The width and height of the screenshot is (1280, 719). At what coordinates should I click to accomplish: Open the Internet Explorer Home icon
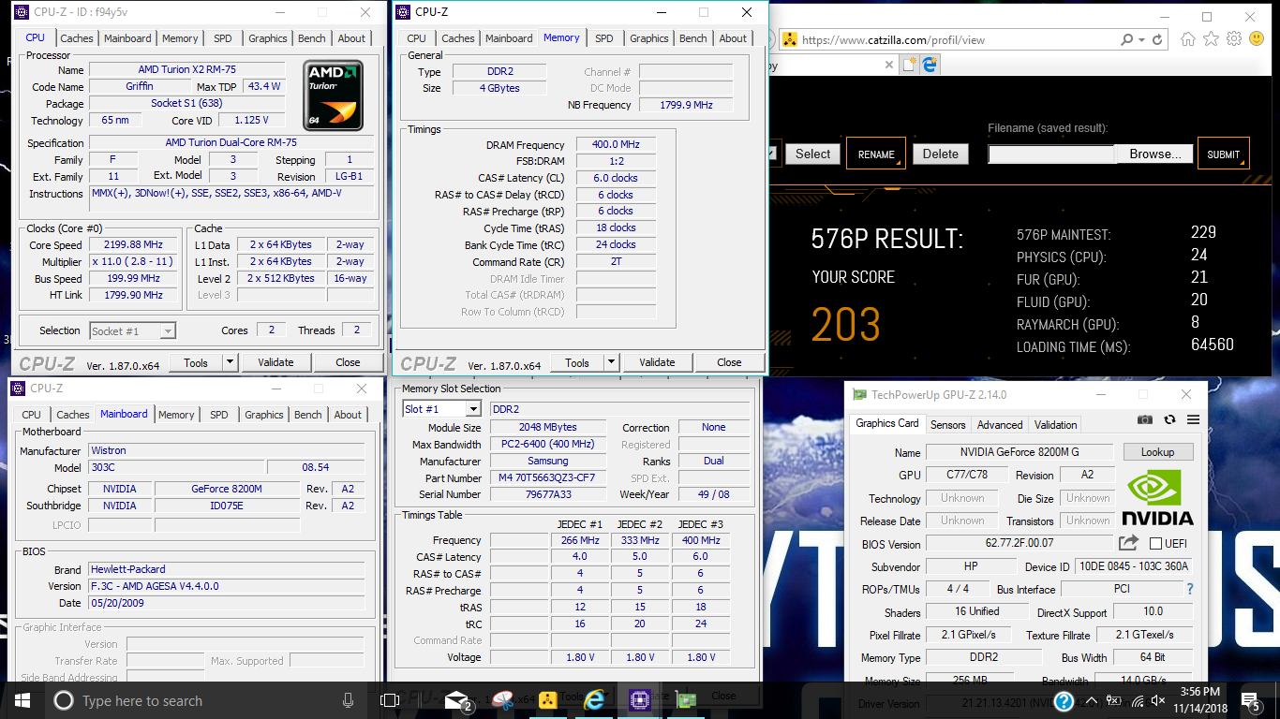1187,39
